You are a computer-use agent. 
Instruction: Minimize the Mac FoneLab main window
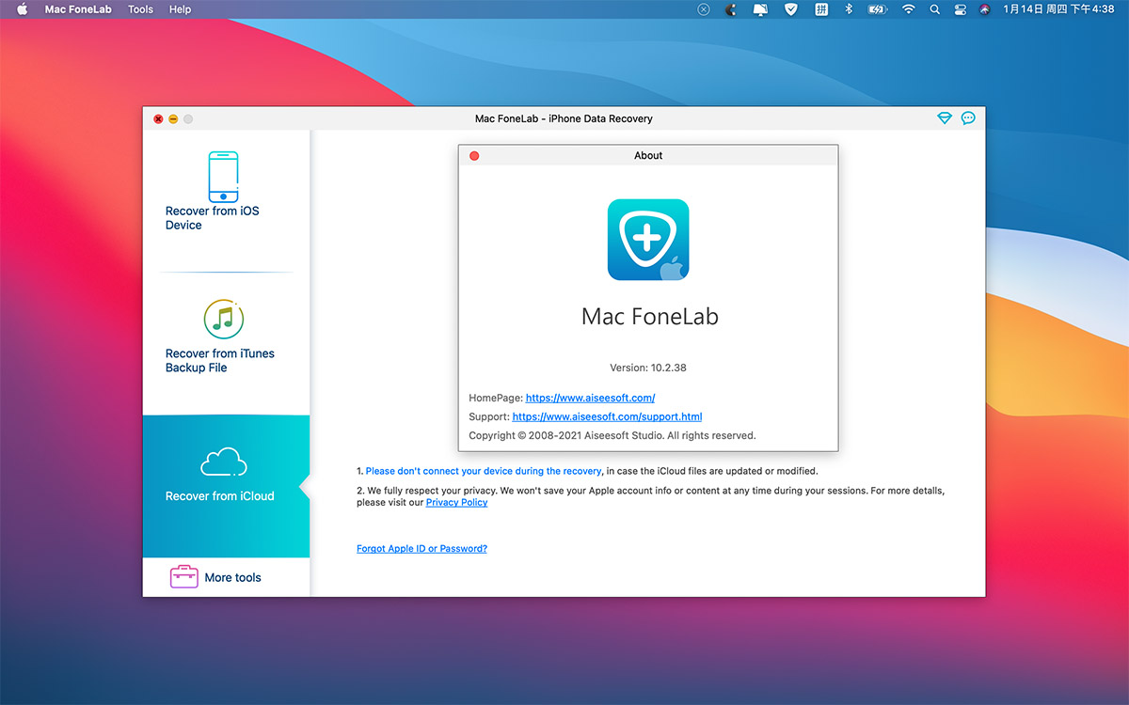(x=173, y=119)
